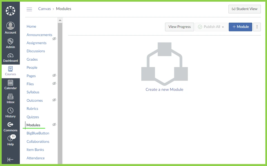The image size is (267, 166).
Task: Open Announcements in course navigation
Action: (x=39, y=35)
